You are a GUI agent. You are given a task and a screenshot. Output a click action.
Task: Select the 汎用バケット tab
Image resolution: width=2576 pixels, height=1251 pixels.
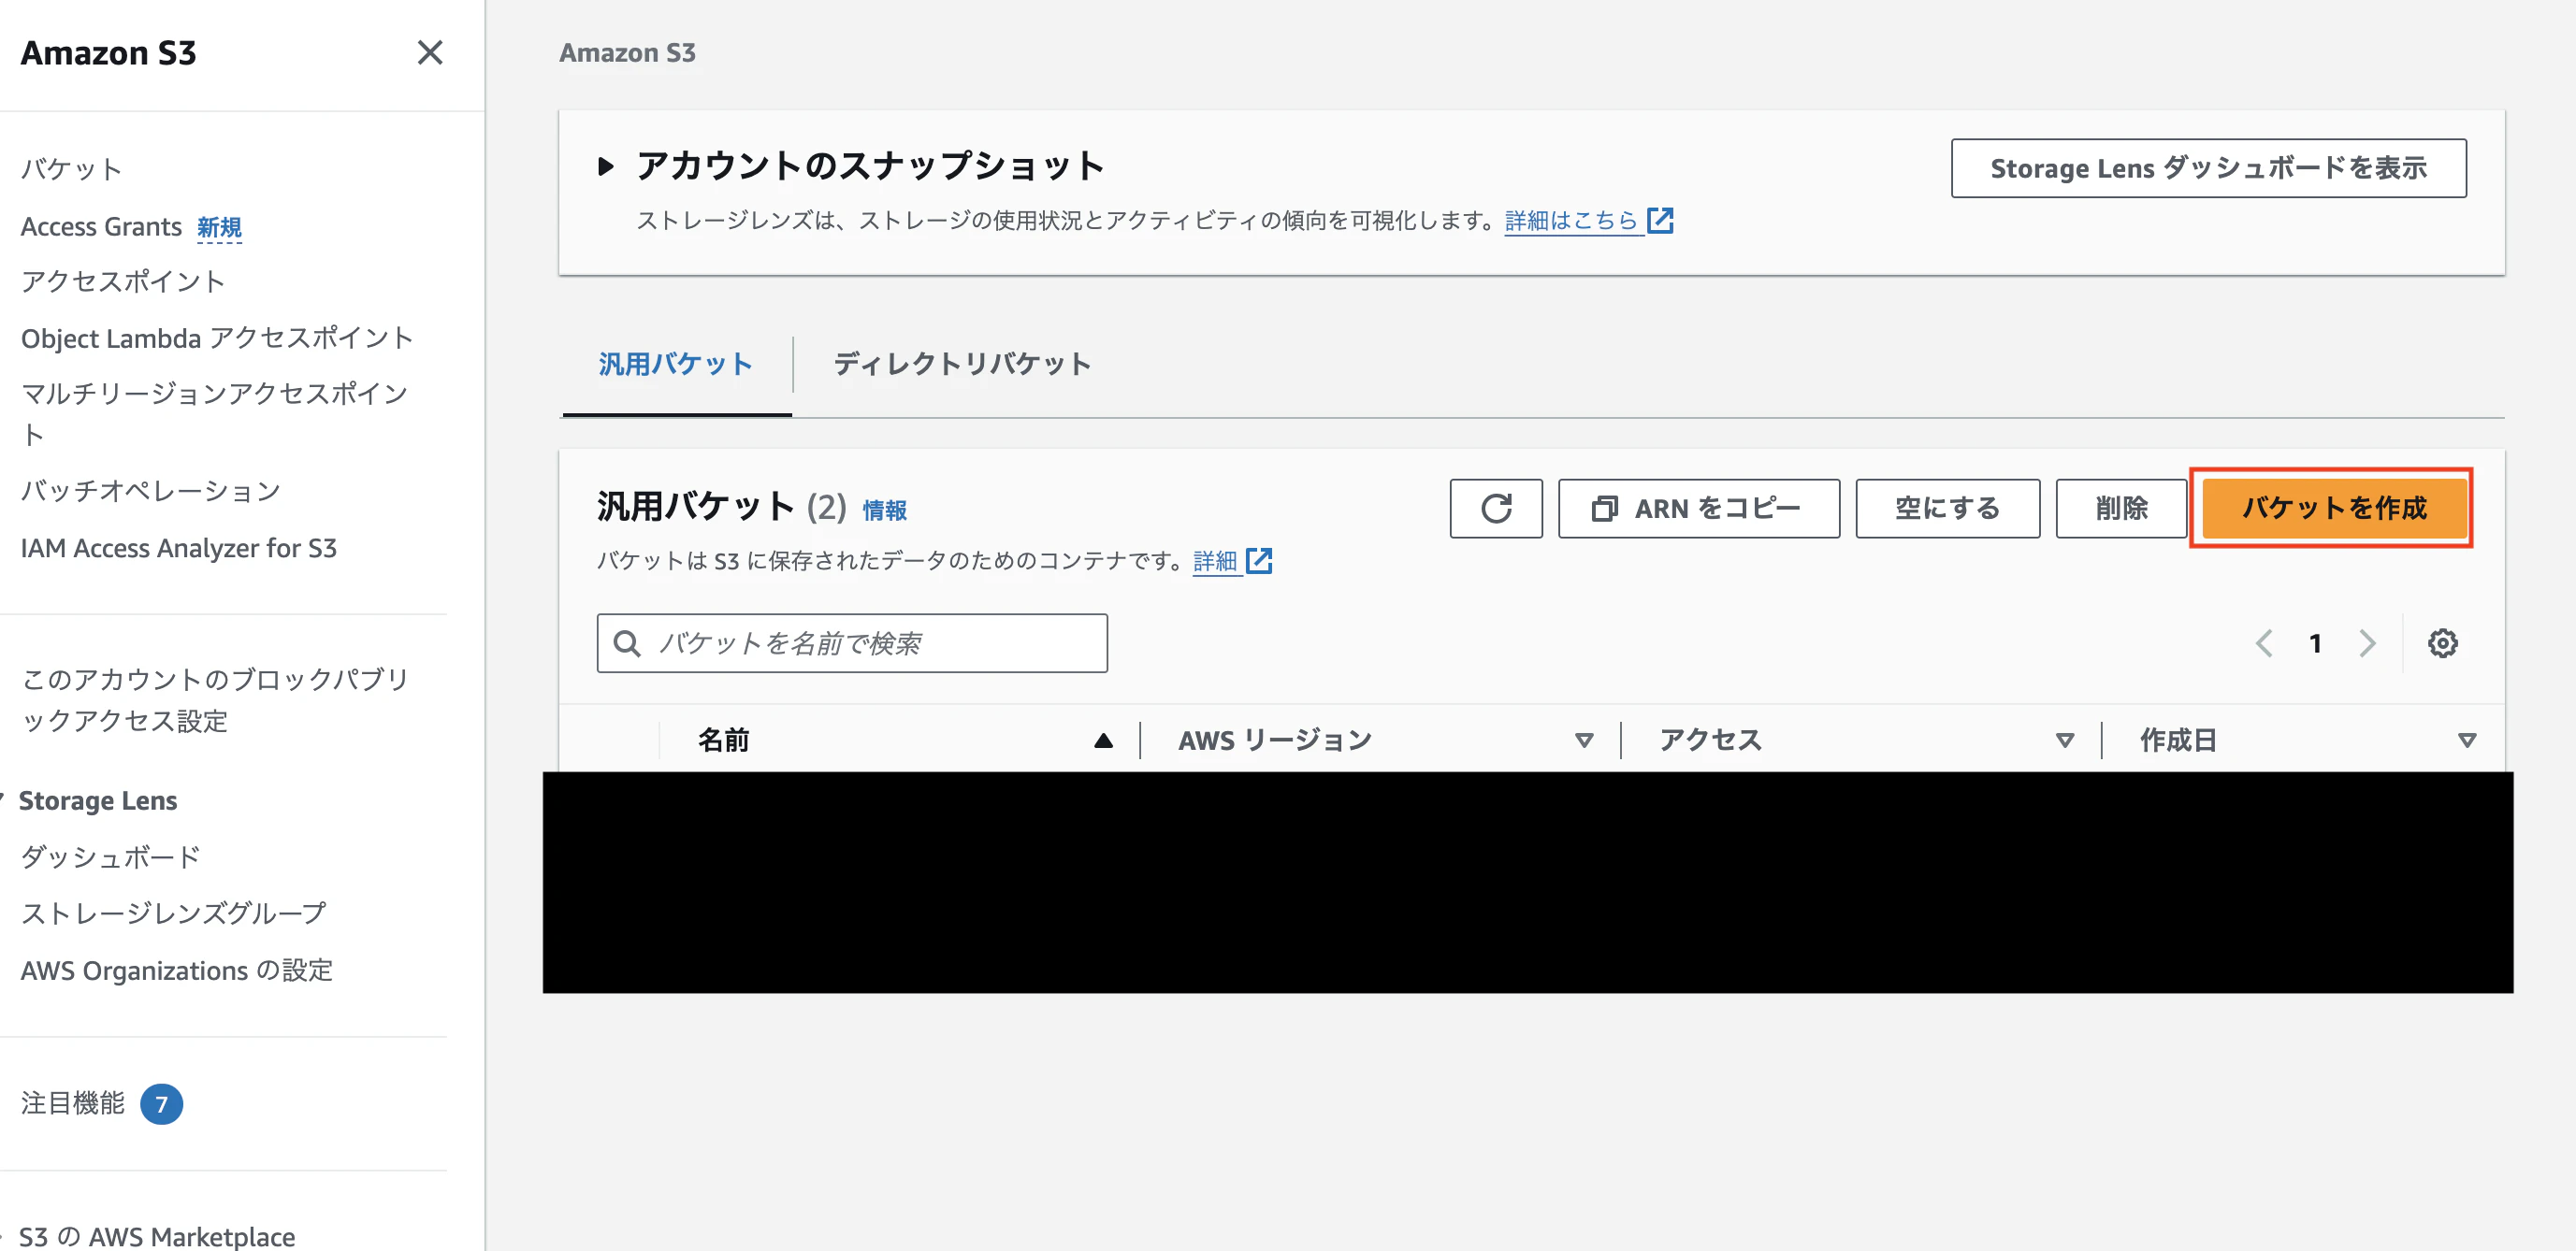(676, 364)
